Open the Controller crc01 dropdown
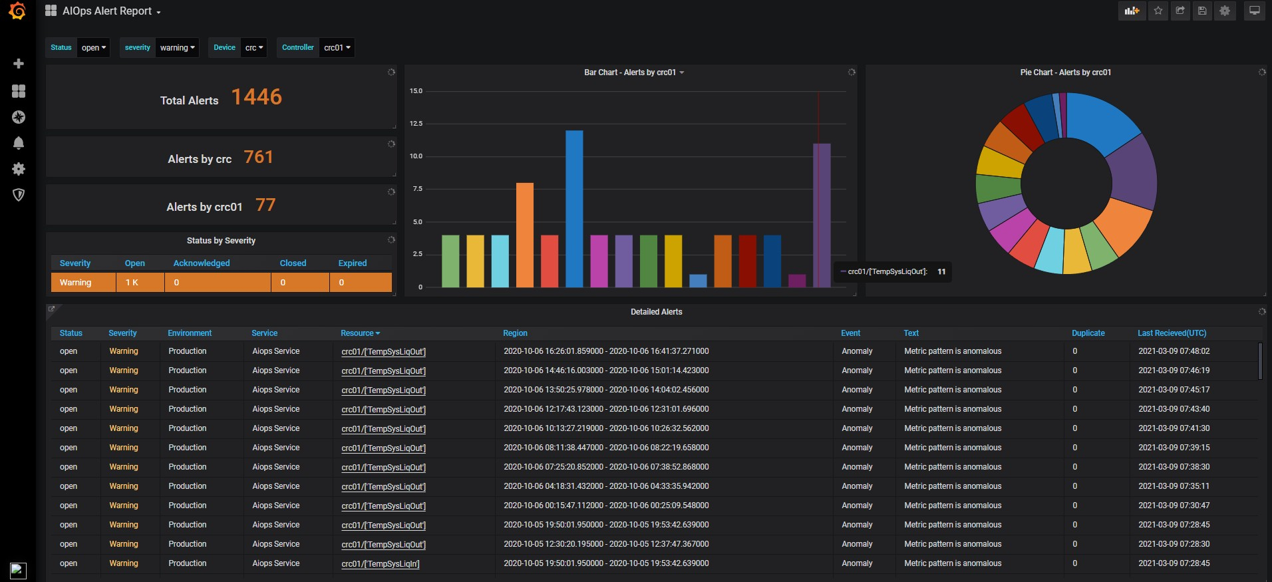The width and height of the screenshot is (1272, 582). [x=337, y=48]
